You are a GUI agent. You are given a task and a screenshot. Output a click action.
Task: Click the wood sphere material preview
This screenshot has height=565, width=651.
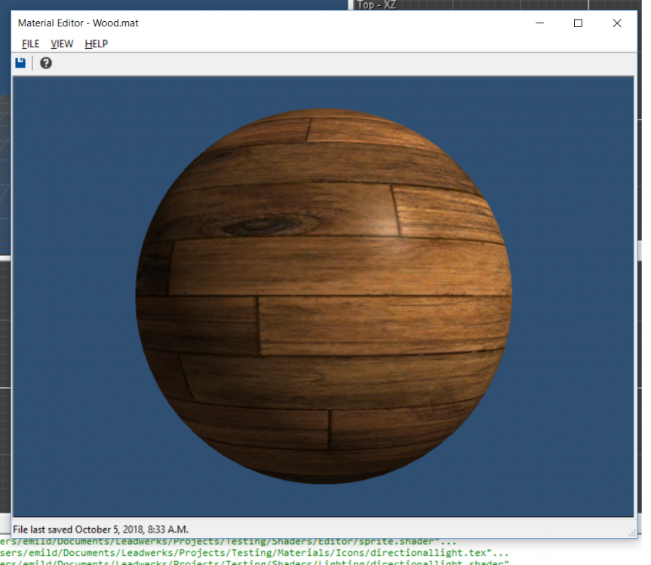324,301
